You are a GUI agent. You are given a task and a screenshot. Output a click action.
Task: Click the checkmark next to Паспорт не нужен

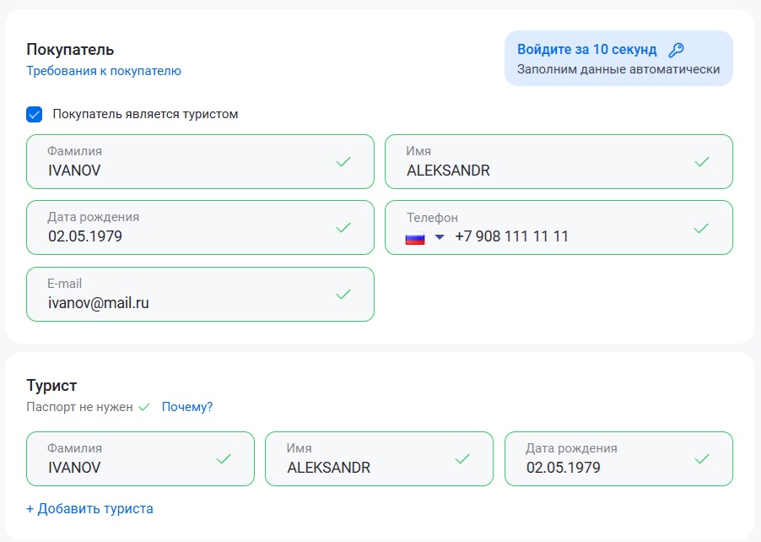tap(144, 407)
